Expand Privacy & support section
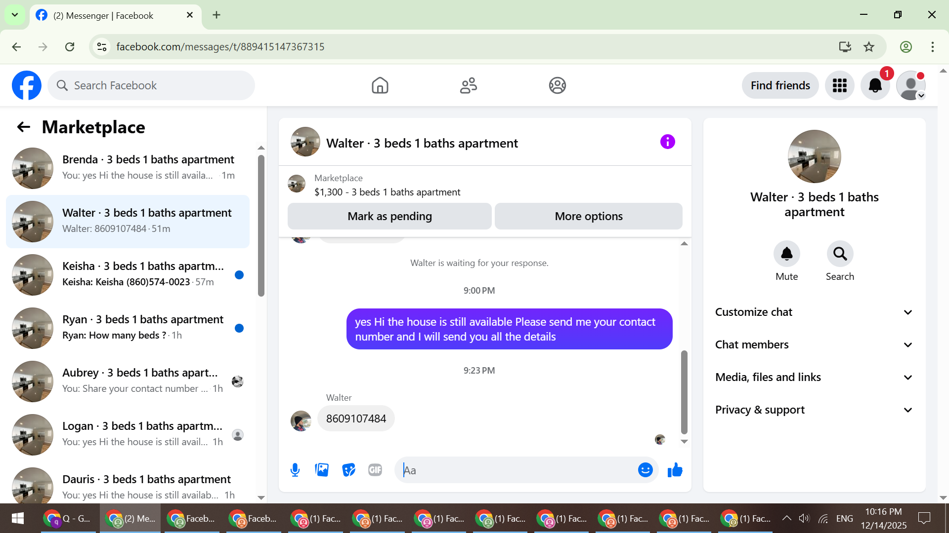 point(814,410)
